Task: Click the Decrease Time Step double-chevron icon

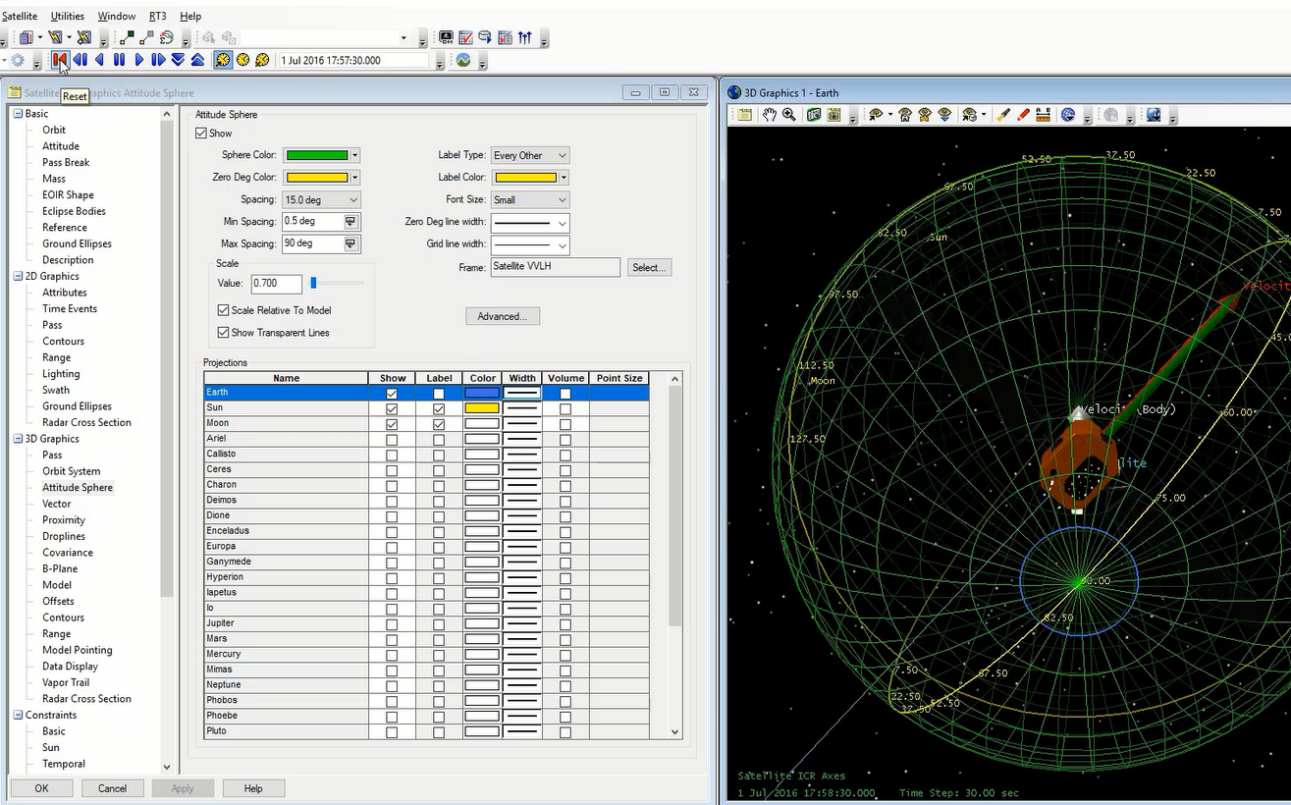Action: point(178,60)
